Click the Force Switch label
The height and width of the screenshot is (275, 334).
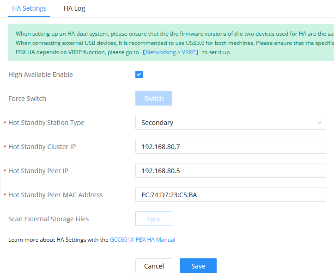pos(27,99)
